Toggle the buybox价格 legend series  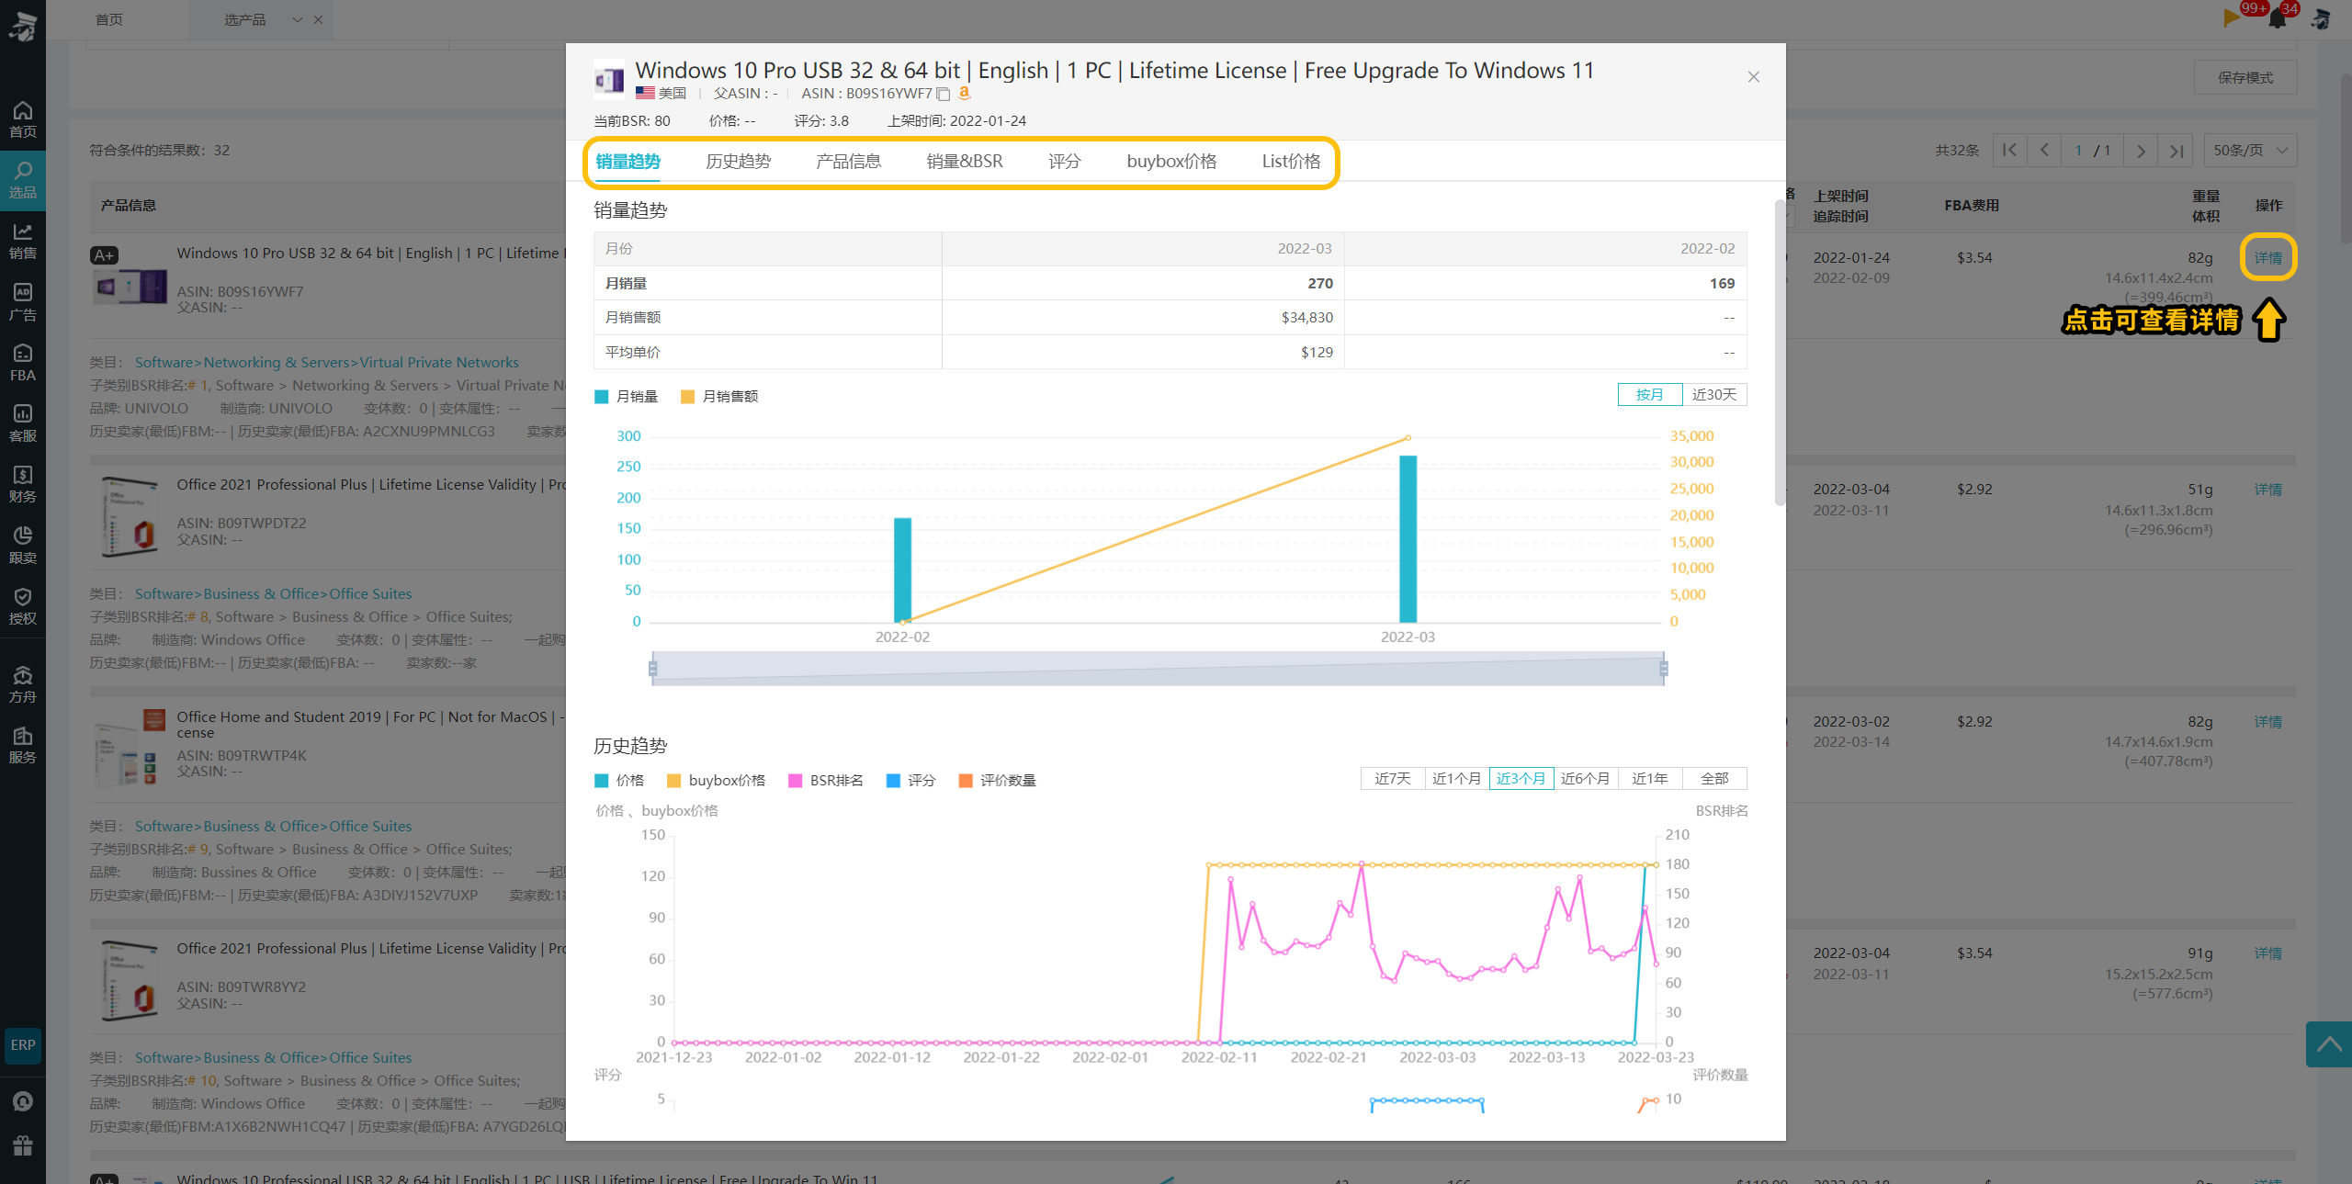pos(716,780)
